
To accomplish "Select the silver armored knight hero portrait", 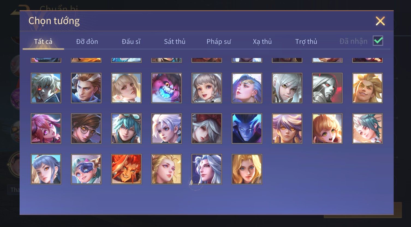I will pyautogui.click(x=327, y=88).
